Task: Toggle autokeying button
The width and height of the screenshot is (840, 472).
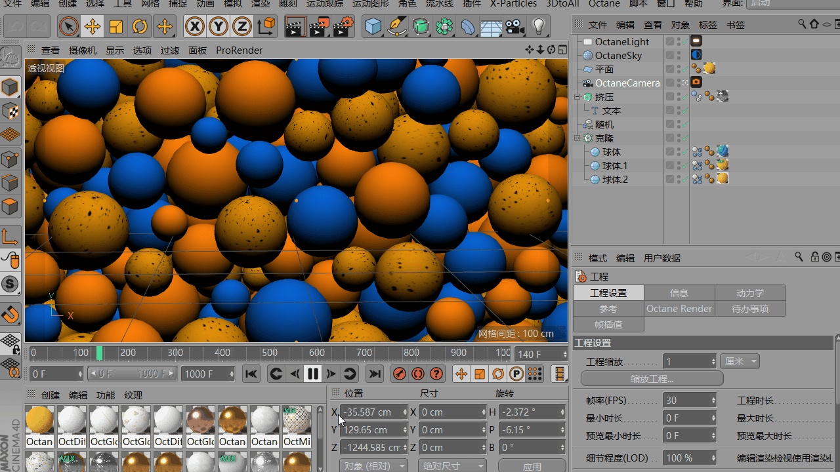Action: coord(417,374)
